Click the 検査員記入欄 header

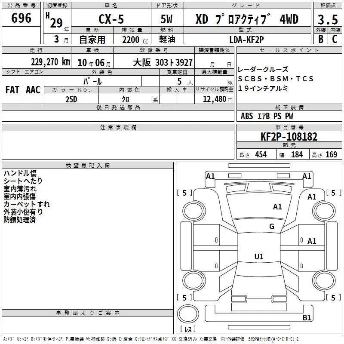click(x=88, y=166)
